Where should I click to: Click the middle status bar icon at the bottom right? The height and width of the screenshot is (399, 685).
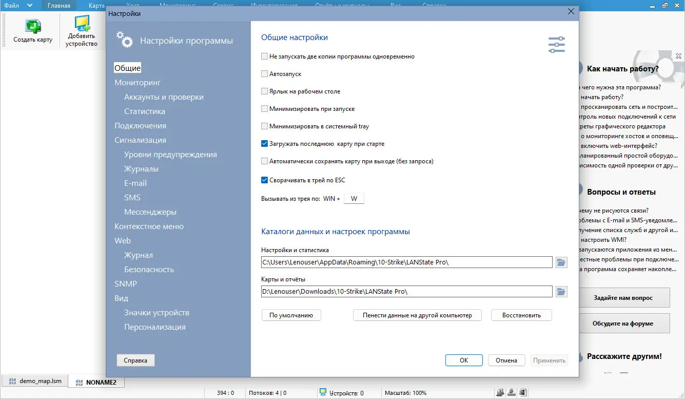512,393
